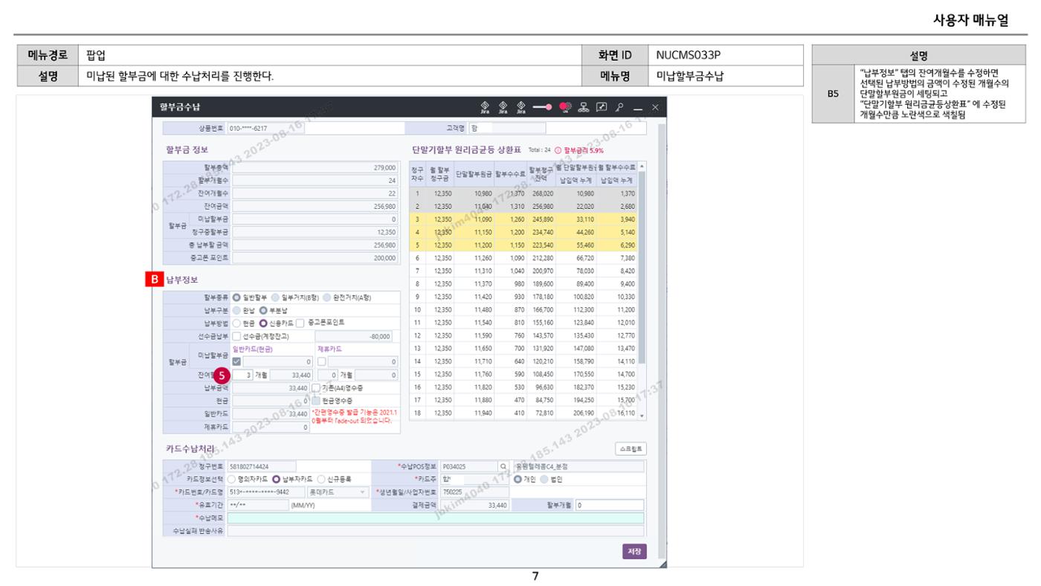Choose the 개인 radio option
Viewport: 1041px width, 586px height.
pyautogui.click(x=518, y=479)
